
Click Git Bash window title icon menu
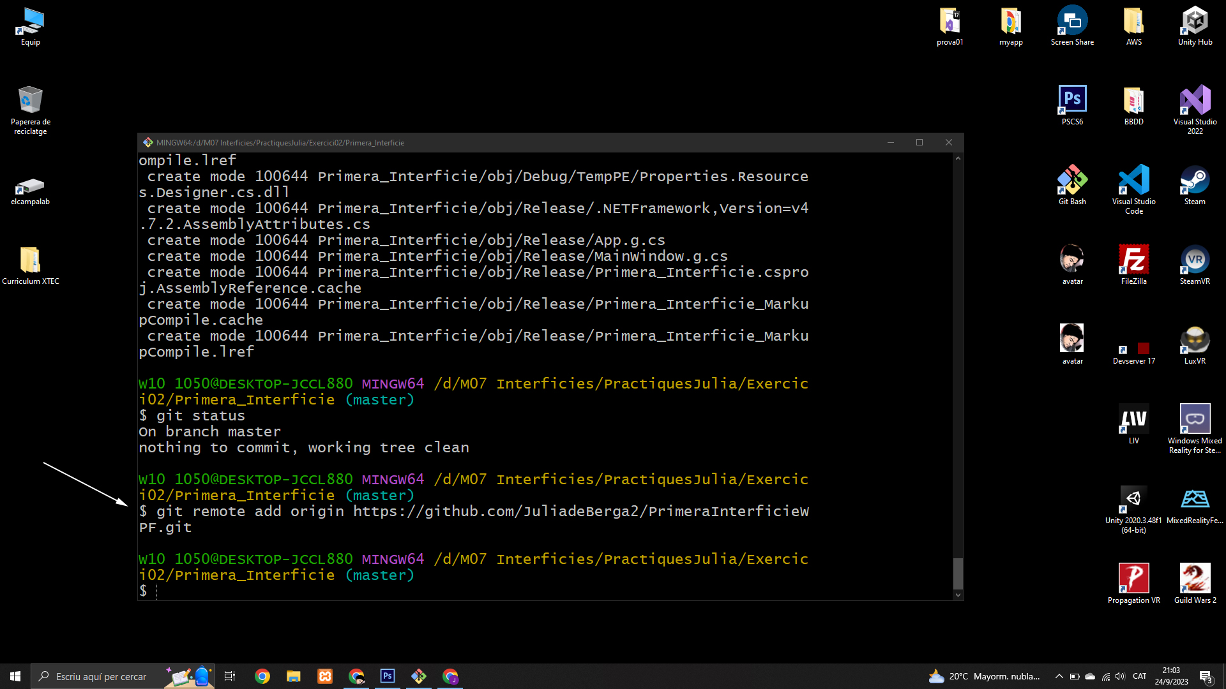pos(148,142)
